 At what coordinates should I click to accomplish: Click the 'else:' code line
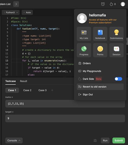click(x=31, y=75)
